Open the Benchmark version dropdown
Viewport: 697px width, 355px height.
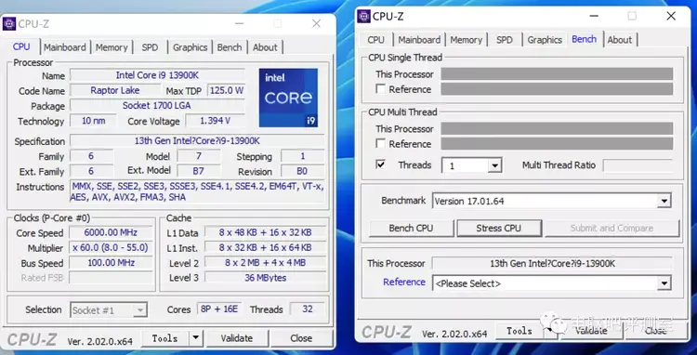point(664,201)
